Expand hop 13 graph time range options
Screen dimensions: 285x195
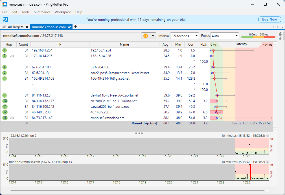pyautogui.click(x=268, y=162)
